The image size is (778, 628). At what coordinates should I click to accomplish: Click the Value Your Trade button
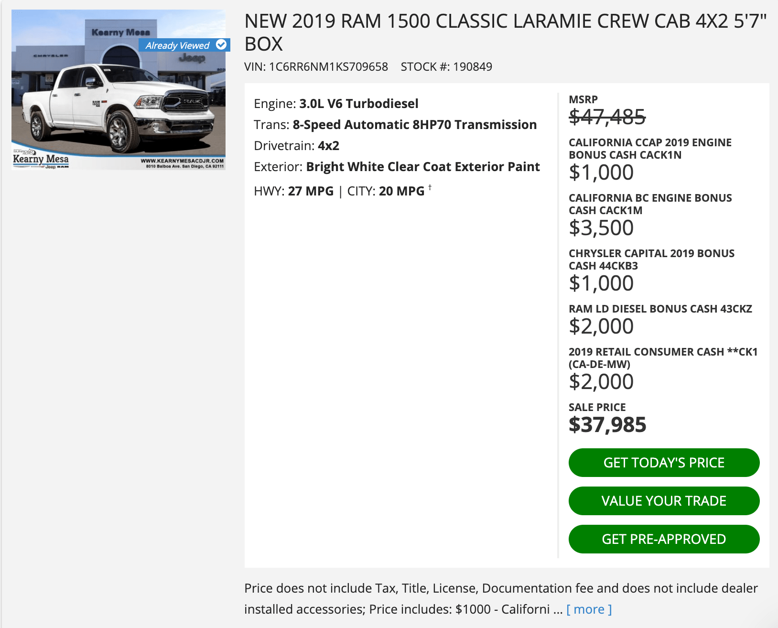click(664, 501)
